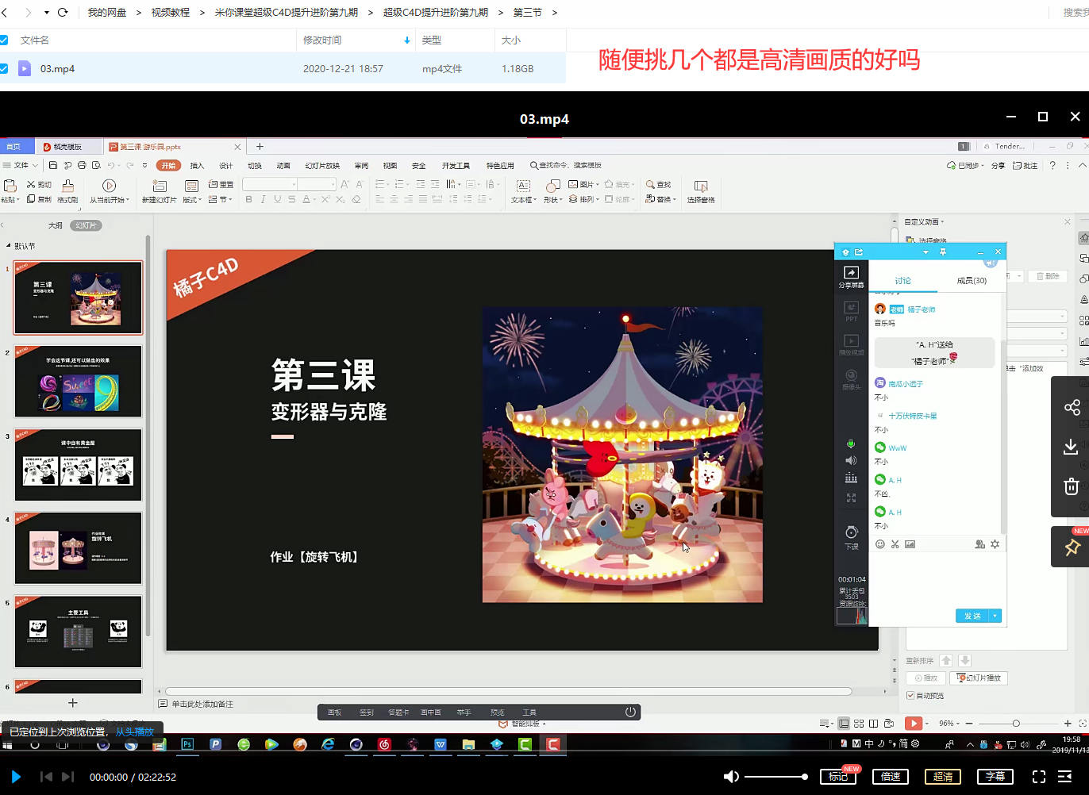This screenshot has width=1089, height=795.
Task: Mute the player volume speaker icon
Action: (731, 777)
